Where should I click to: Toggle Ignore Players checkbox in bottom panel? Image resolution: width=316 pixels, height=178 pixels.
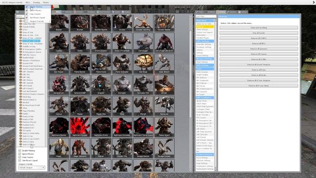pos(20,154)
